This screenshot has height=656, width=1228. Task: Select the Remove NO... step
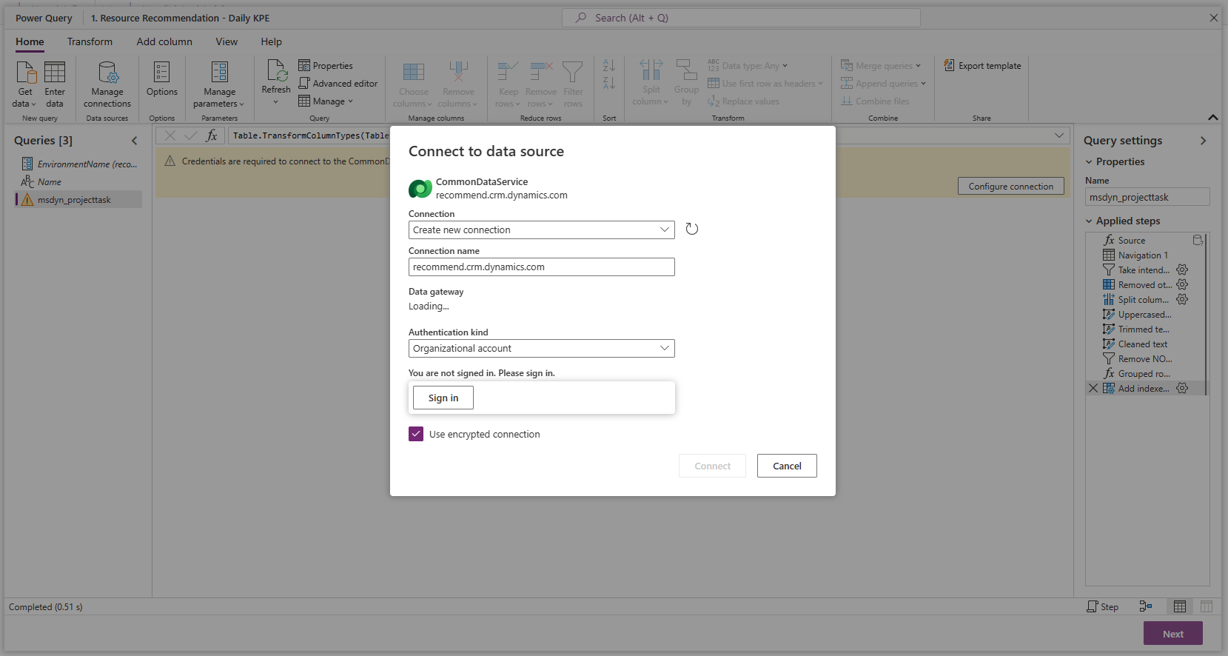(x=1144, y=358)
